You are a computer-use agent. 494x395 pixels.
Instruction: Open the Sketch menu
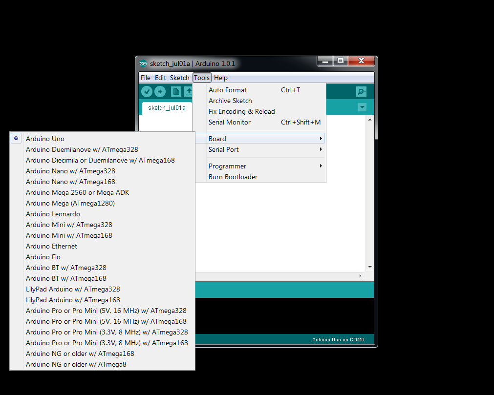tap(180, 78)
